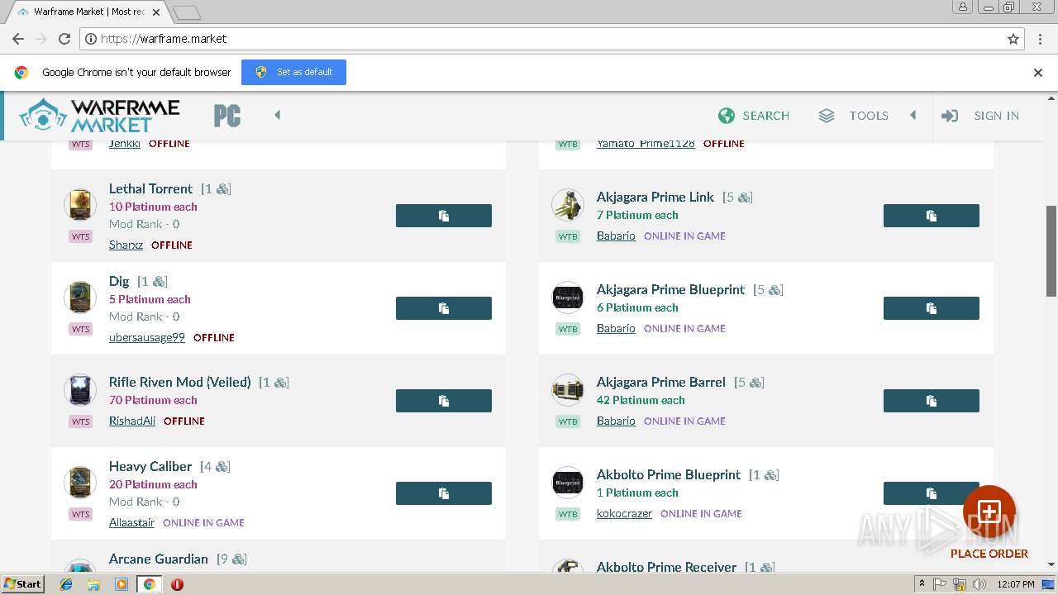Open the Lethal Torrent item link
Screen dimensions: 1058x595
point(150,188)
